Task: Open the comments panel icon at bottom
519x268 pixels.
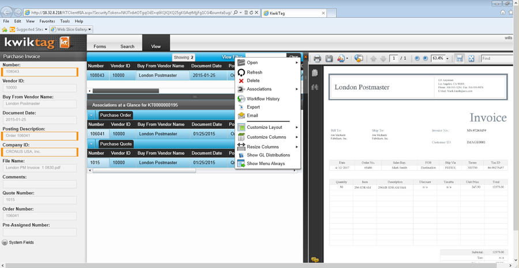Action: (x=315, y=260)
